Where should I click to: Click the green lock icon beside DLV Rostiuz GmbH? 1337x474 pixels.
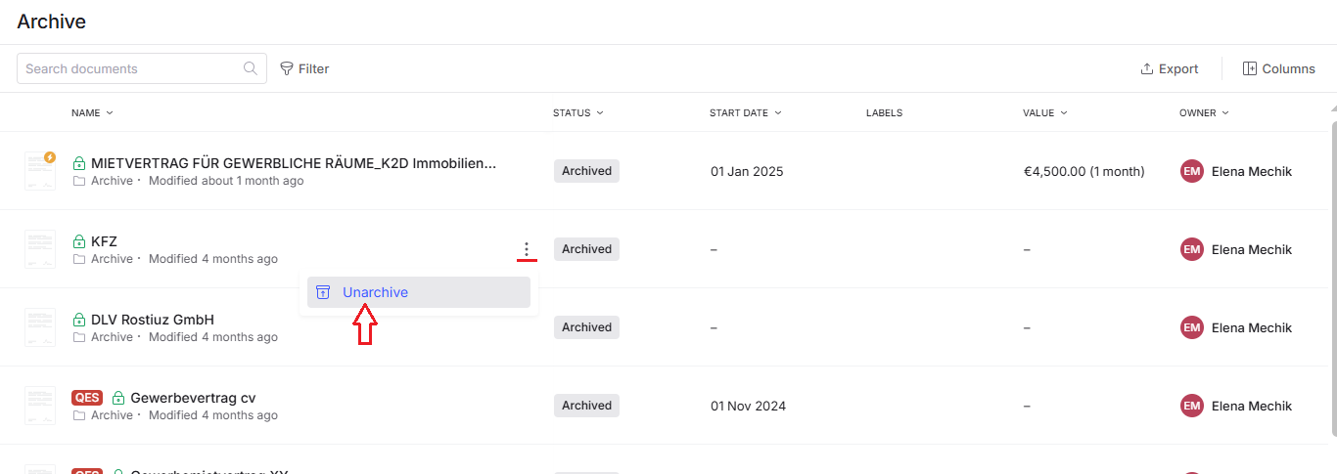point(79,320)
